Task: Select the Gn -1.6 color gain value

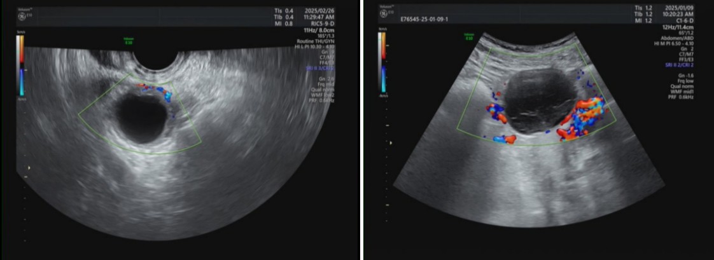Action: (x=686, y=76)
